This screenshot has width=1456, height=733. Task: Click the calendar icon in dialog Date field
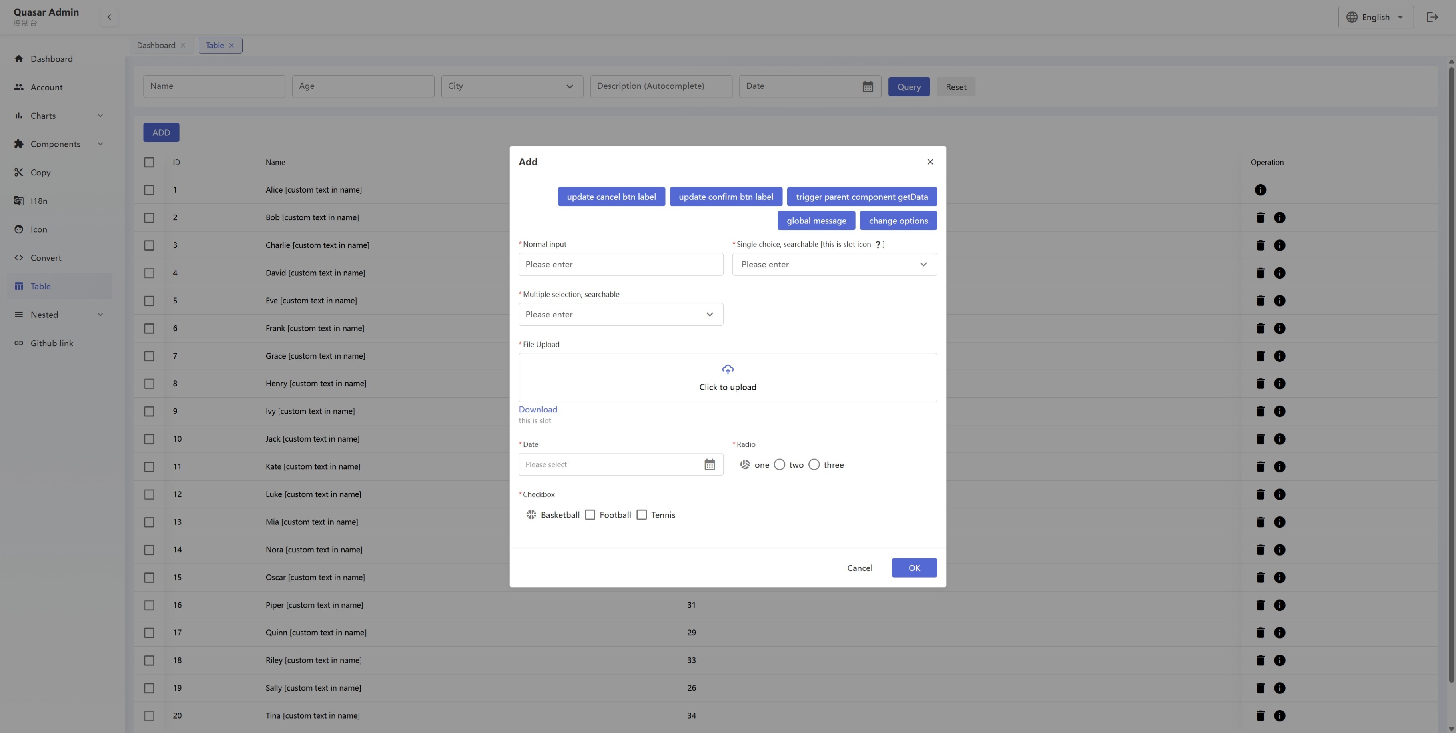tap(709, 464)
